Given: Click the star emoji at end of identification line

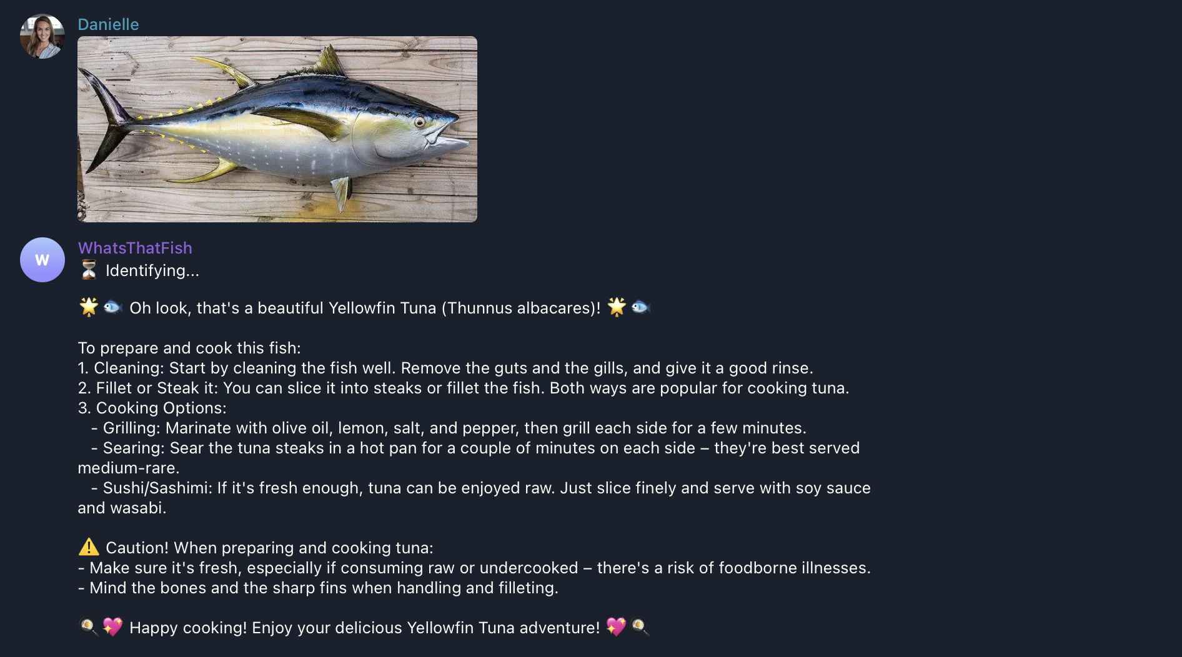Looking at the screenshot, I should click(617, 307).
